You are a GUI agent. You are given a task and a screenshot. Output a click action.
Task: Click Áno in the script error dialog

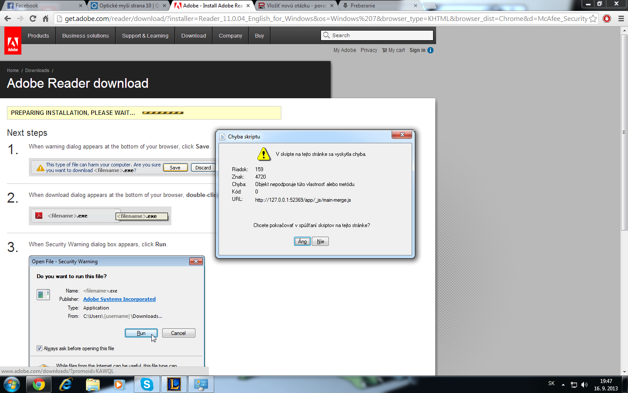pyautogui.click(x=302, y=241)
